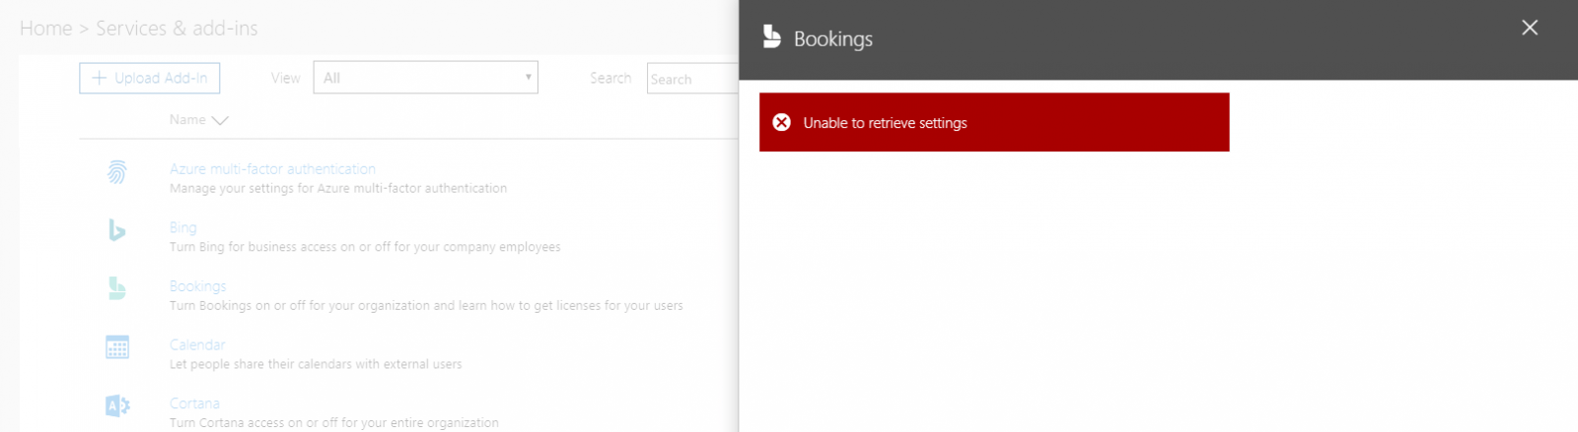Screen dimensions: 1578x432
Task: Open the Cortana service link
Action: point(194,403)
